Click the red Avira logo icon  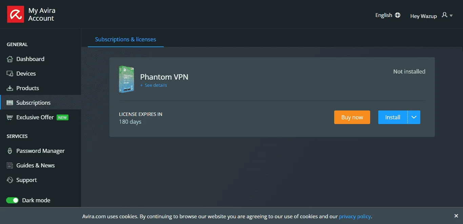coord(16,14)
